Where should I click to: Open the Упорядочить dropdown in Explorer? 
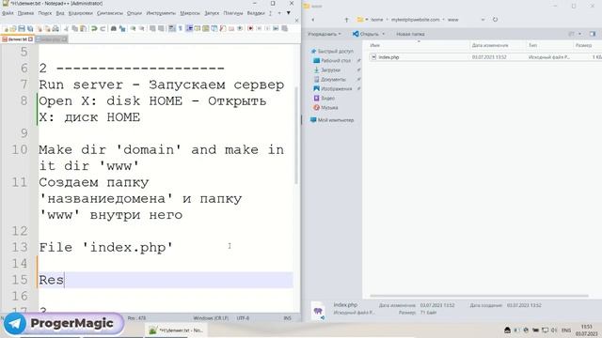tap(325, 34)
